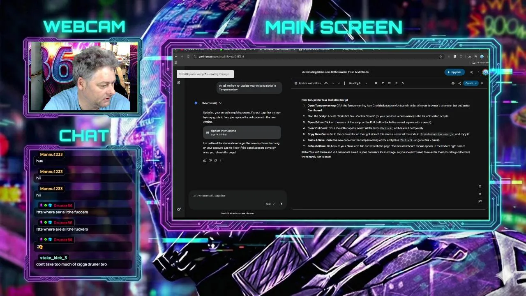The height and width of the screenshot is (296, 526).
Task: Copy the Gemini response
Action: (x=215, y=160)
